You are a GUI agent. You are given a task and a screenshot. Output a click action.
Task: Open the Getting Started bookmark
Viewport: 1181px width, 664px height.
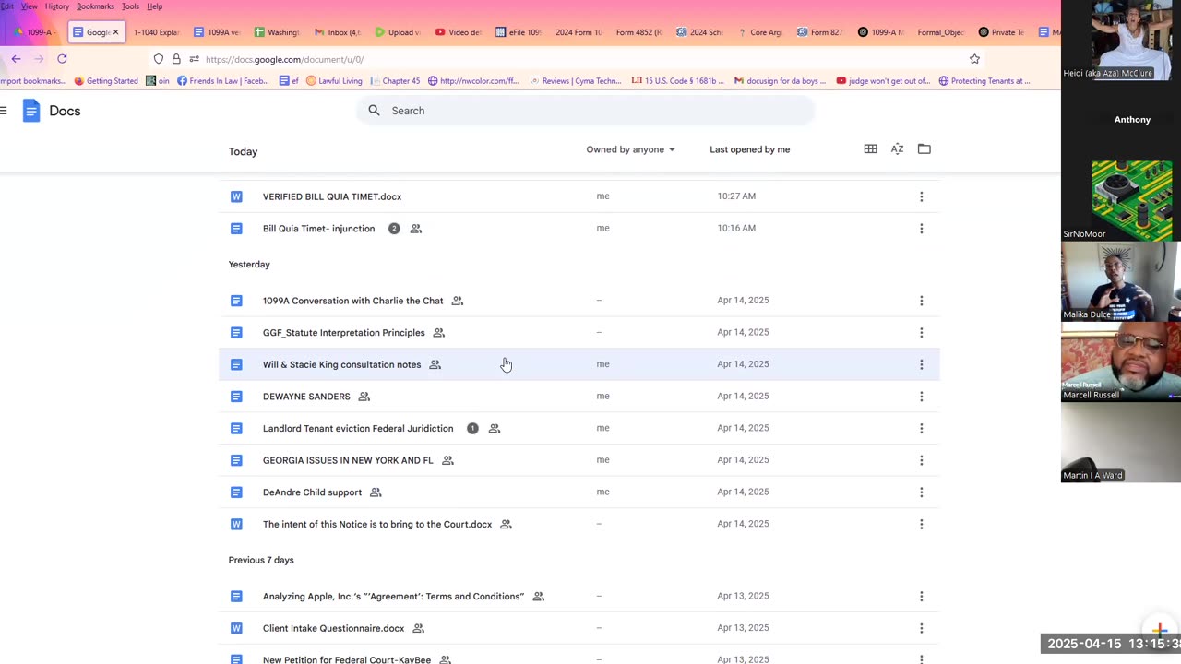pos(106,81)
